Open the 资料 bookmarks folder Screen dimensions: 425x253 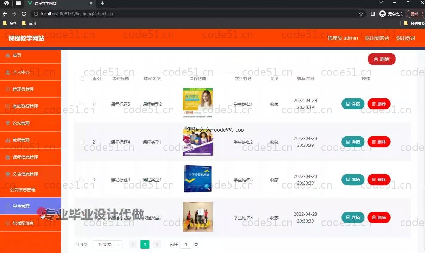pos(10,23)
